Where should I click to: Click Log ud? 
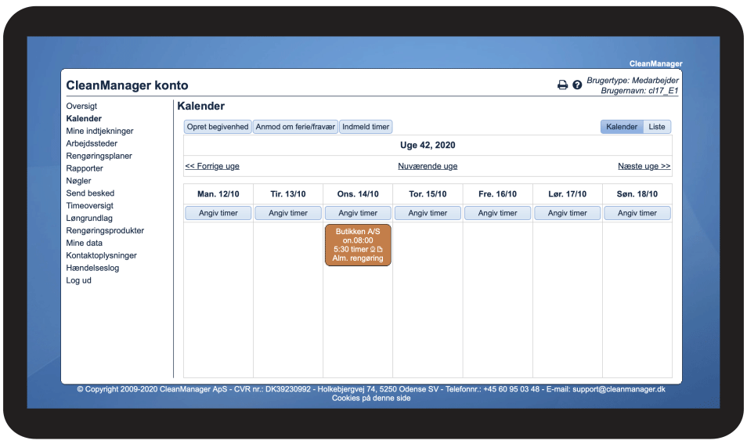[78, 280]
